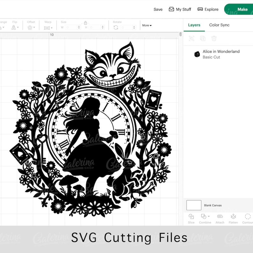Toggle the size lock aspect ratio
Screen dimensions: 253x253
coord(85,23)
